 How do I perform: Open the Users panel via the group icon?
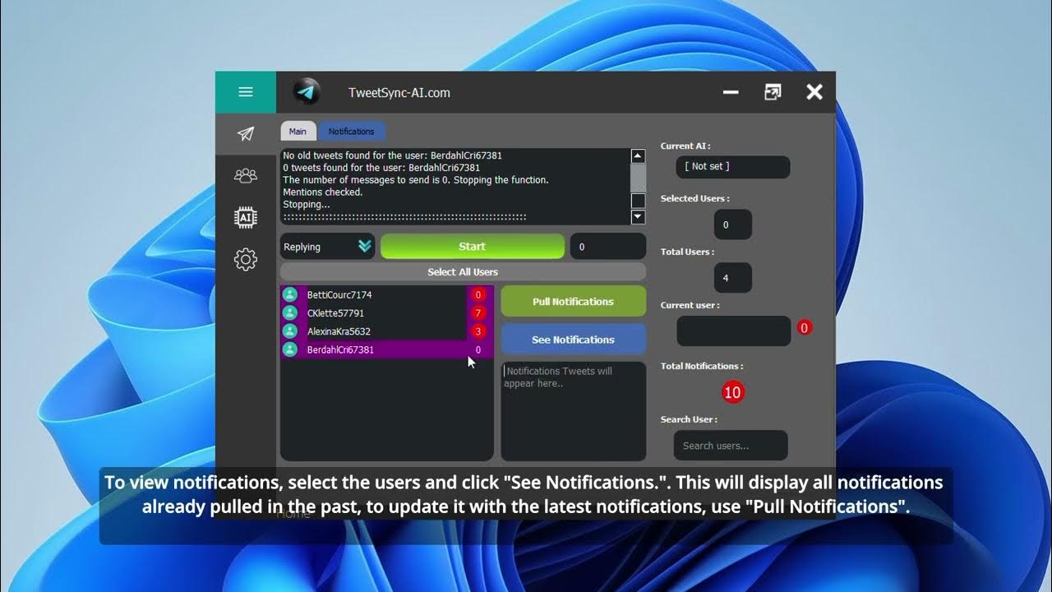point(245,175)
